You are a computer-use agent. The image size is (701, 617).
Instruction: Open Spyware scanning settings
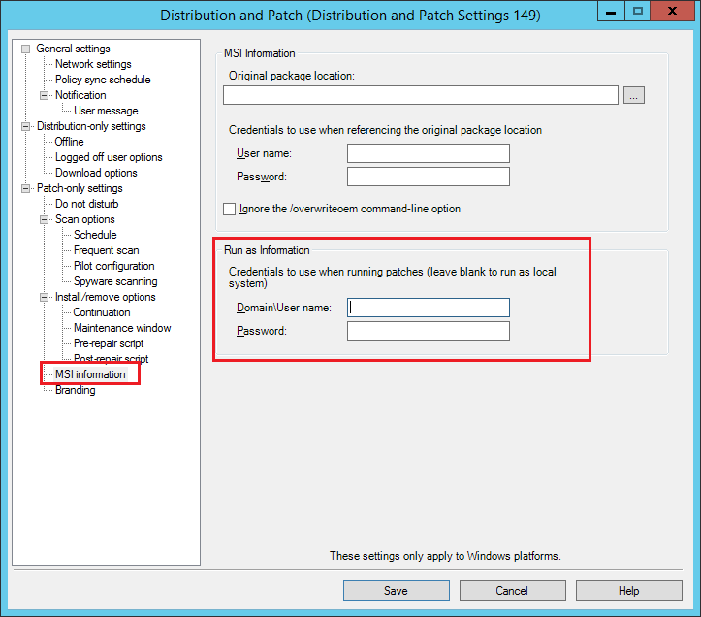115,281
